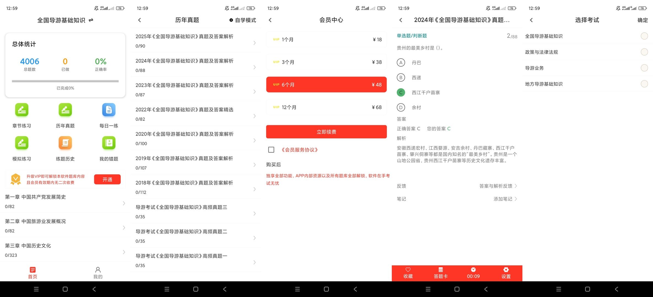Select VIP 12个月 ¥68 plan

(x=326, y=107)
